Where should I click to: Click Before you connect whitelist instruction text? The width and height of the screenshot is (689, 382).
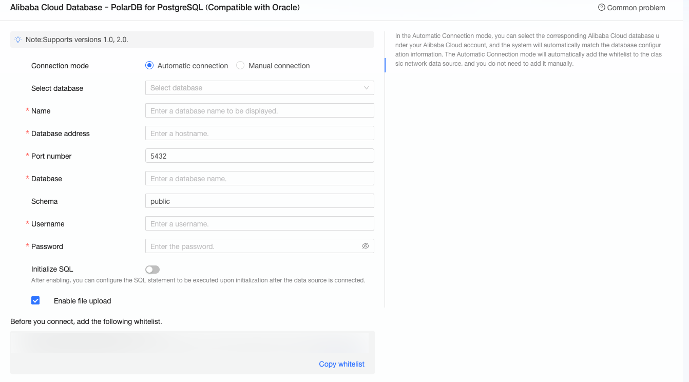[x=86, y=321]
